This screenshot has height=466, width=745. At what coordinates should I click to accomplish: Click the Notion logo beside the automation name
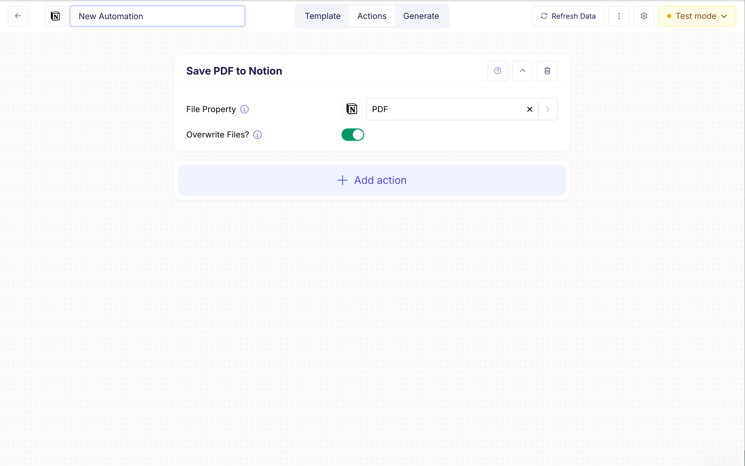point(55,16)
